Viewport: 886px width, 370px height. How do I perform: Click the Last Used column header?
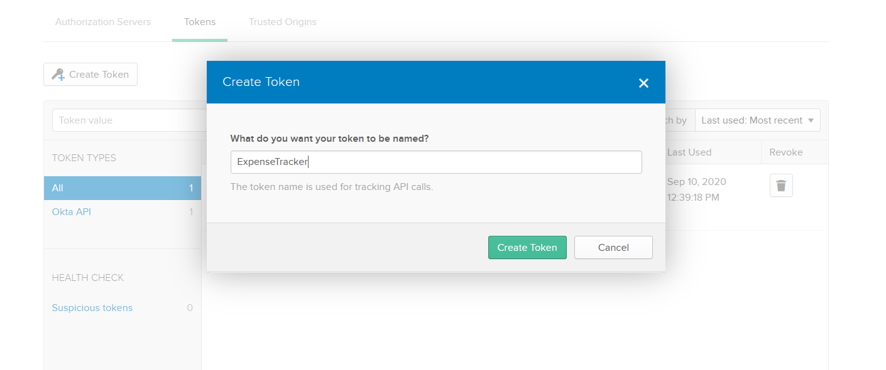point(689,152)
